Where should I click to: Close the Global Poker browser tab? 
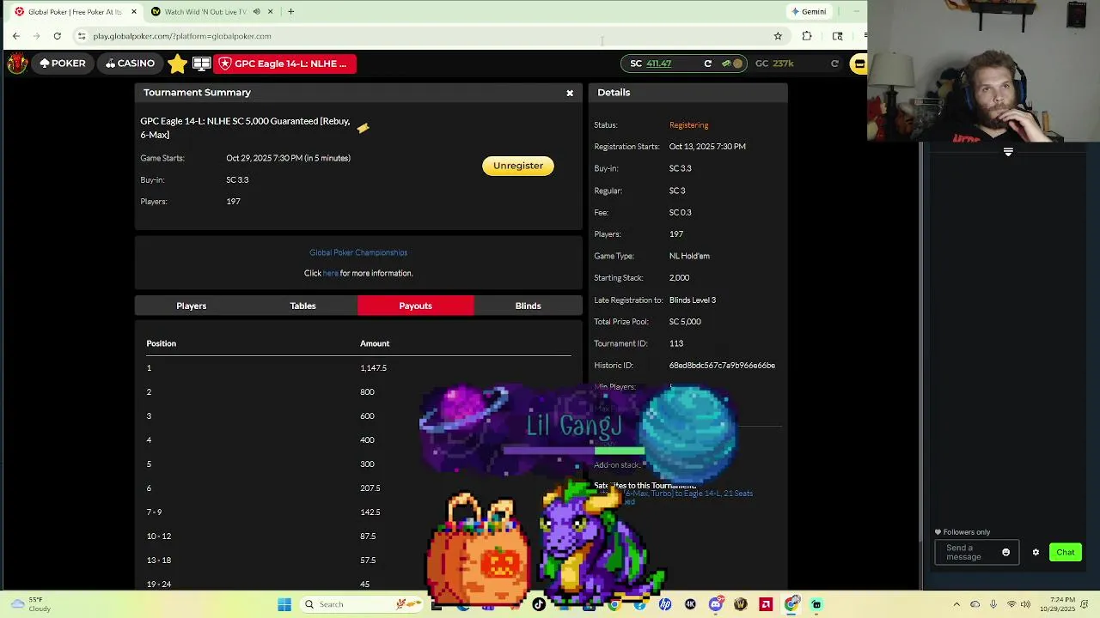click(134, 12)
